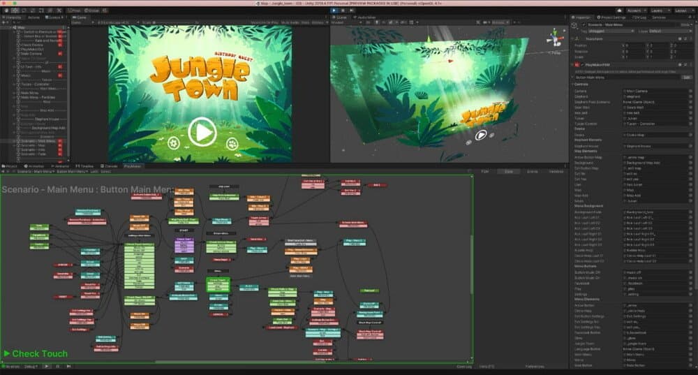Select the Move tool in the toolbar

[15, 10]
